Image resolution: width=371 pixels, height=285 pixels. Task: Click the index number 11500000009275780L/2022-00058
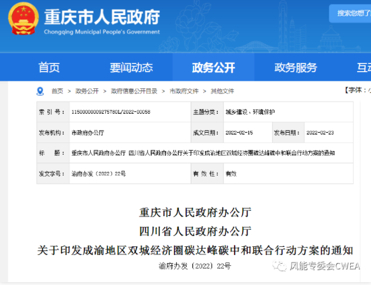tap(110, 112)
